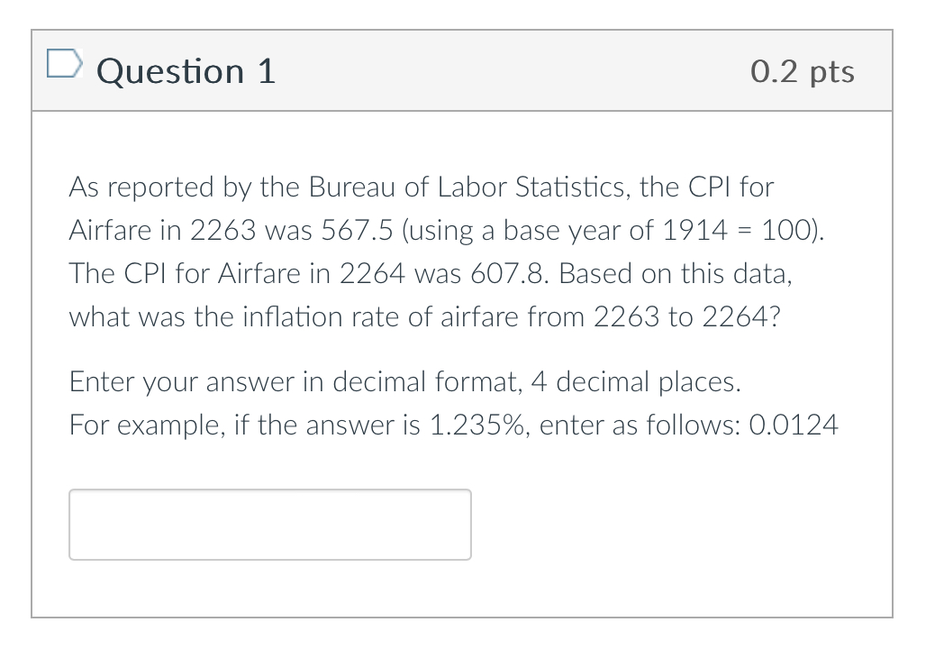Click inside the answer input box
The width and height of the screenshot is (944, 668).
pyautogui.click(x=269, y=524)
